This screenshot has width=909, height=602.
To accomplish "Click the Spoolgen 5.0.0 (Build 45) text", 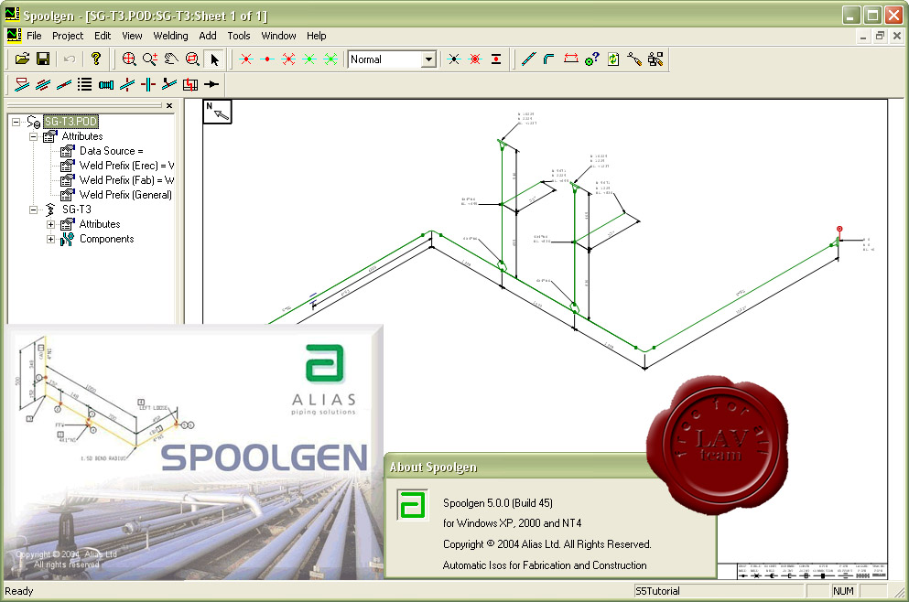I will (498, 503).
